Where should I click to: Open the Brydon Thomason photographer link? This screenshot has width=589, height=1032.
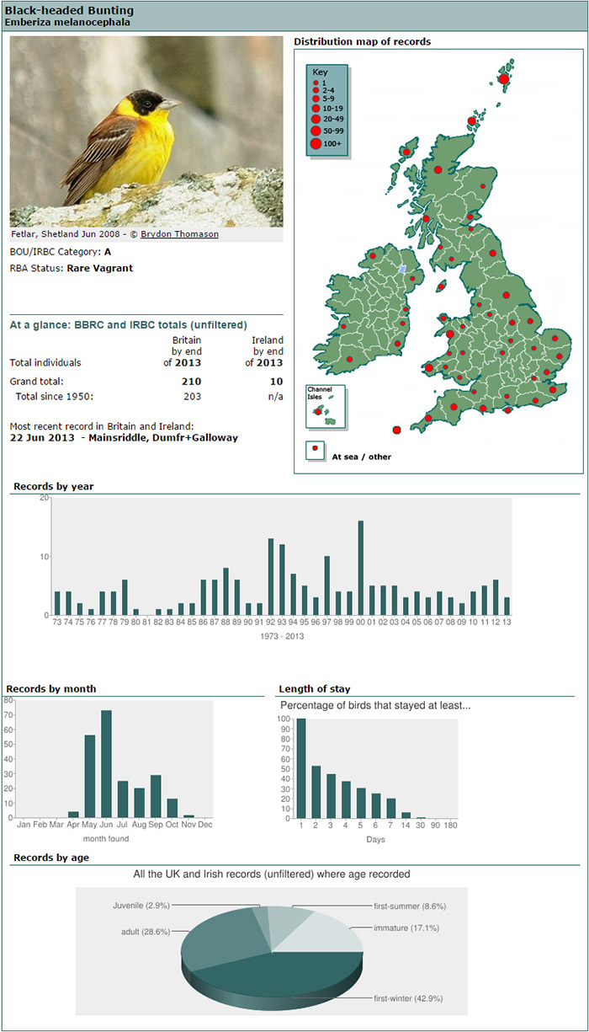tap(179, 234)
